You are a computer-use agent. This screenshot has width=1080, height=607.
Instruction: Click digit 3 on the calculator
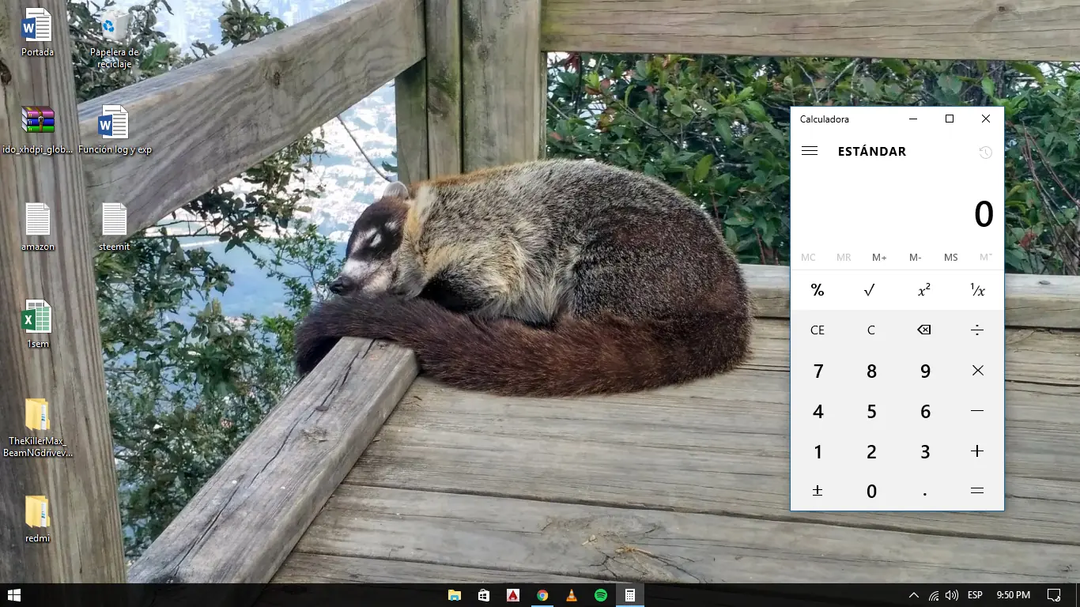[924, 451]
